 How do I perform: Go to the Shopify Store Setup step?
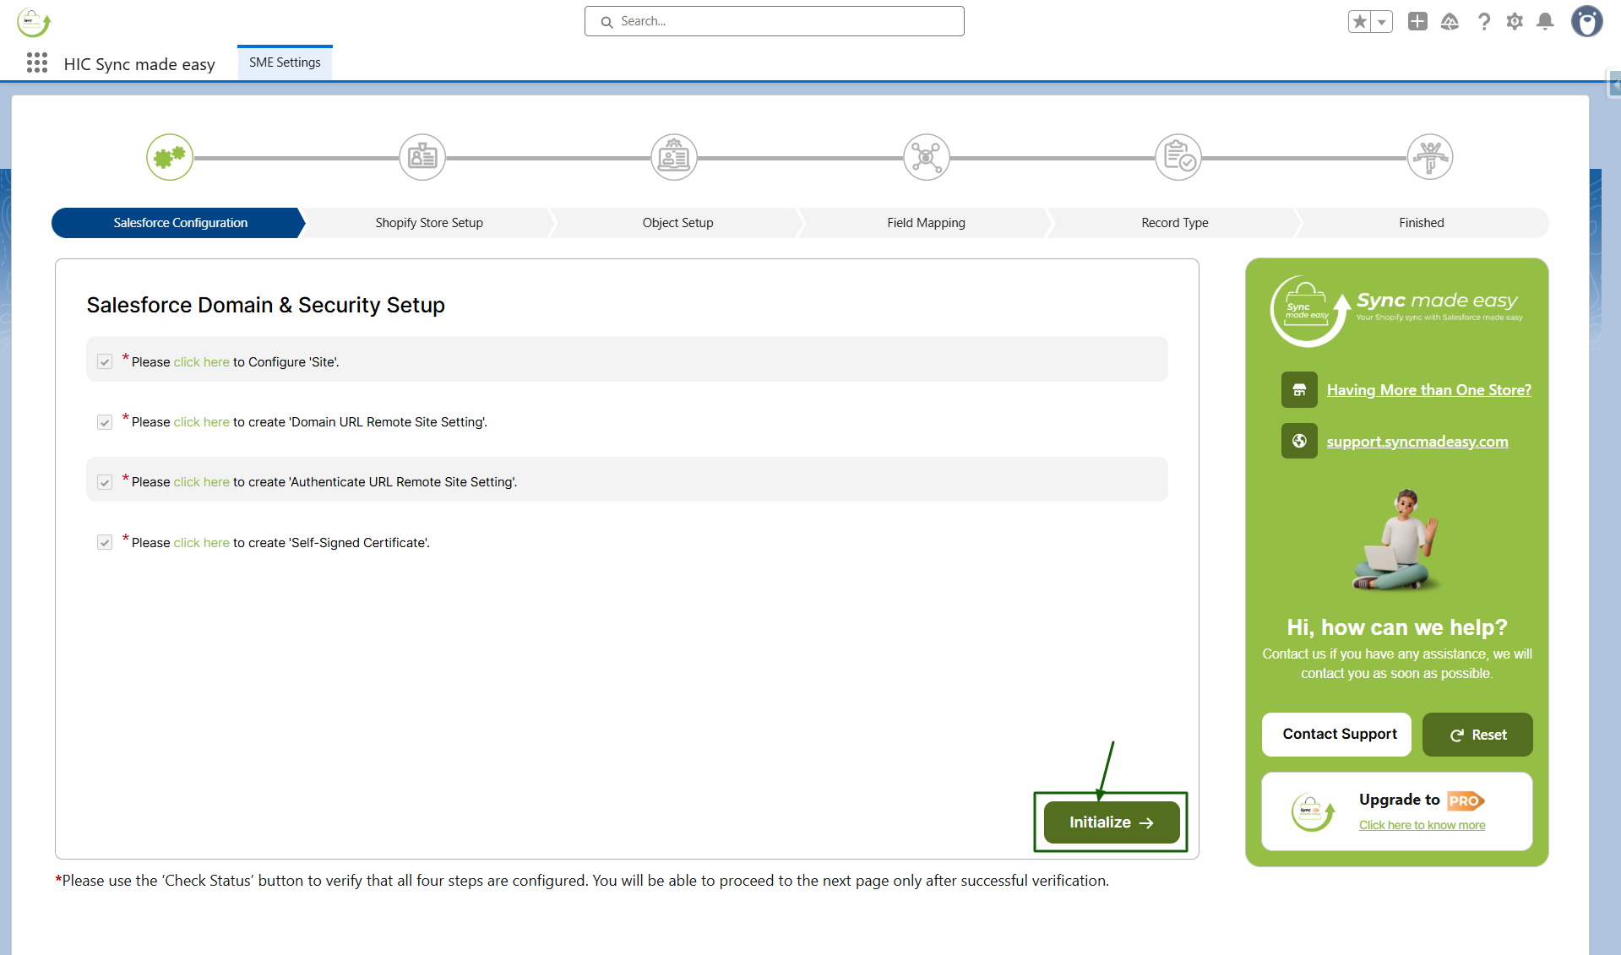click(x=429, y=223)
